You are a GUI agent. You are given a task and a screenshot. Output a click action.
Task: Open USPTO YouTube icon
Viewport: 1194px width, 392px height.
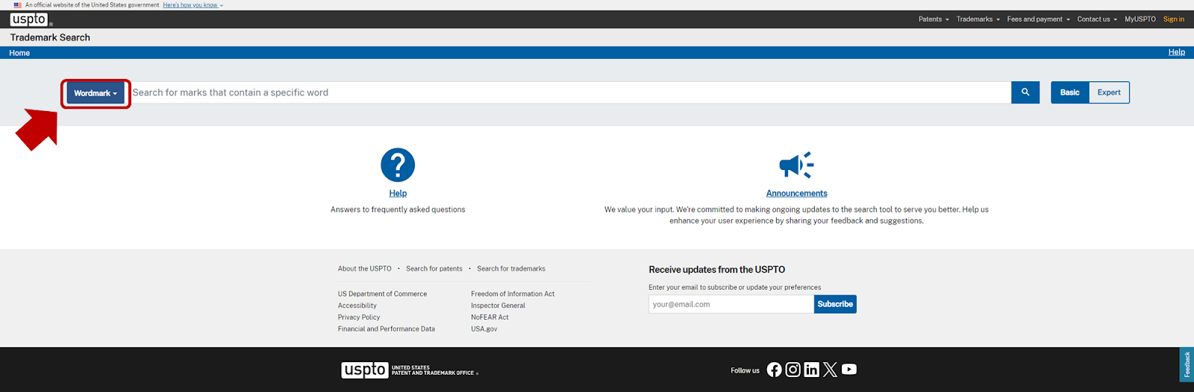[x=849, y=369]
